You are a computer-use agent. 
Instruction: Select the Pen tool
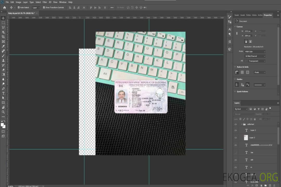coord(3,89)
